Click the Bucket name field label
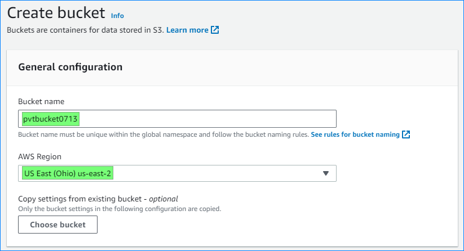 tap(41, 102)
